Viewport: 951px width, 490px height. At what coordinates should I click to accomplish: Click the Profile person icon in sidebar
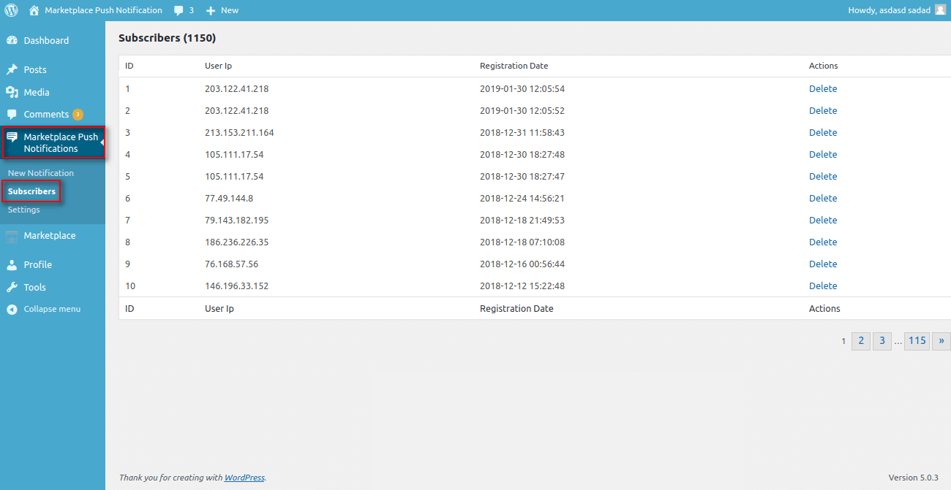[x=13, y=264]
